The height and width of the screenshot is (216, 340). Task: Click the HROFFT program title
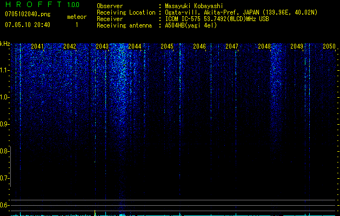(x=34, y=4)
